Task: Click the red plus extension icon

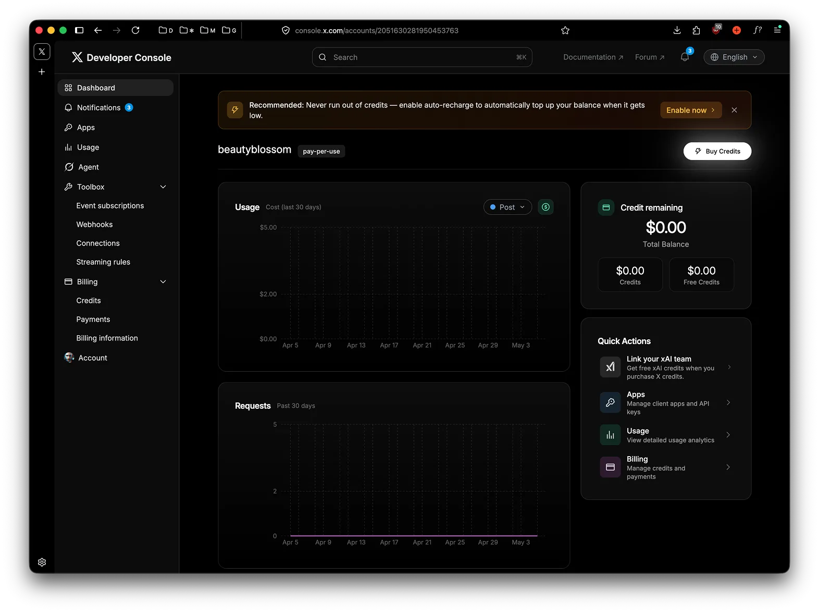Action: 737,30
